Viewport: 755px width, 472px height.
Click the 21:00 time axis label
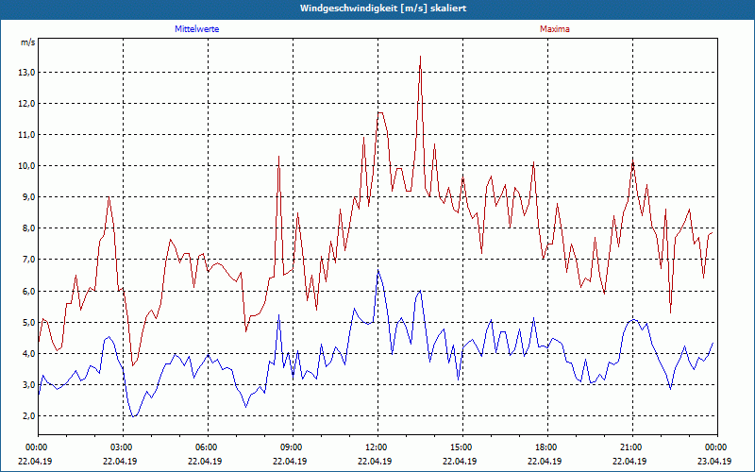coord(632,447)
